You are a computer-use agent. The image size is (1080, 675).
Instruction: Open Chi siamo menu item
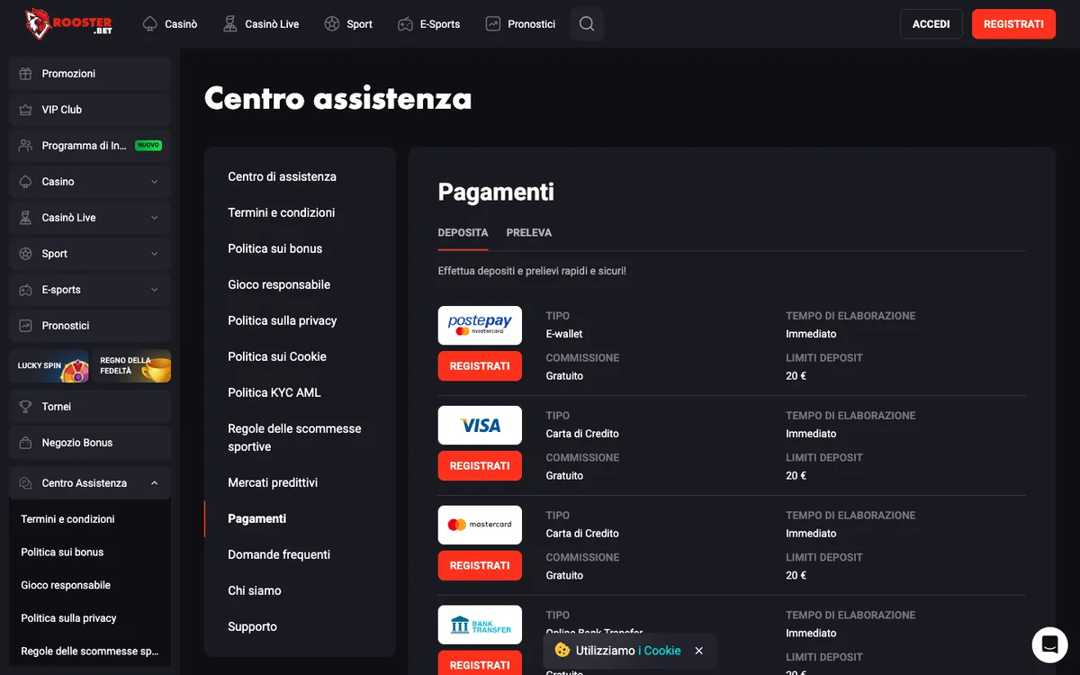pos(255,591)
